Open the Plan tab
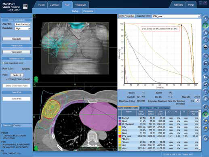The width and height of the screenshot is (209, 157). pos(67,5)
